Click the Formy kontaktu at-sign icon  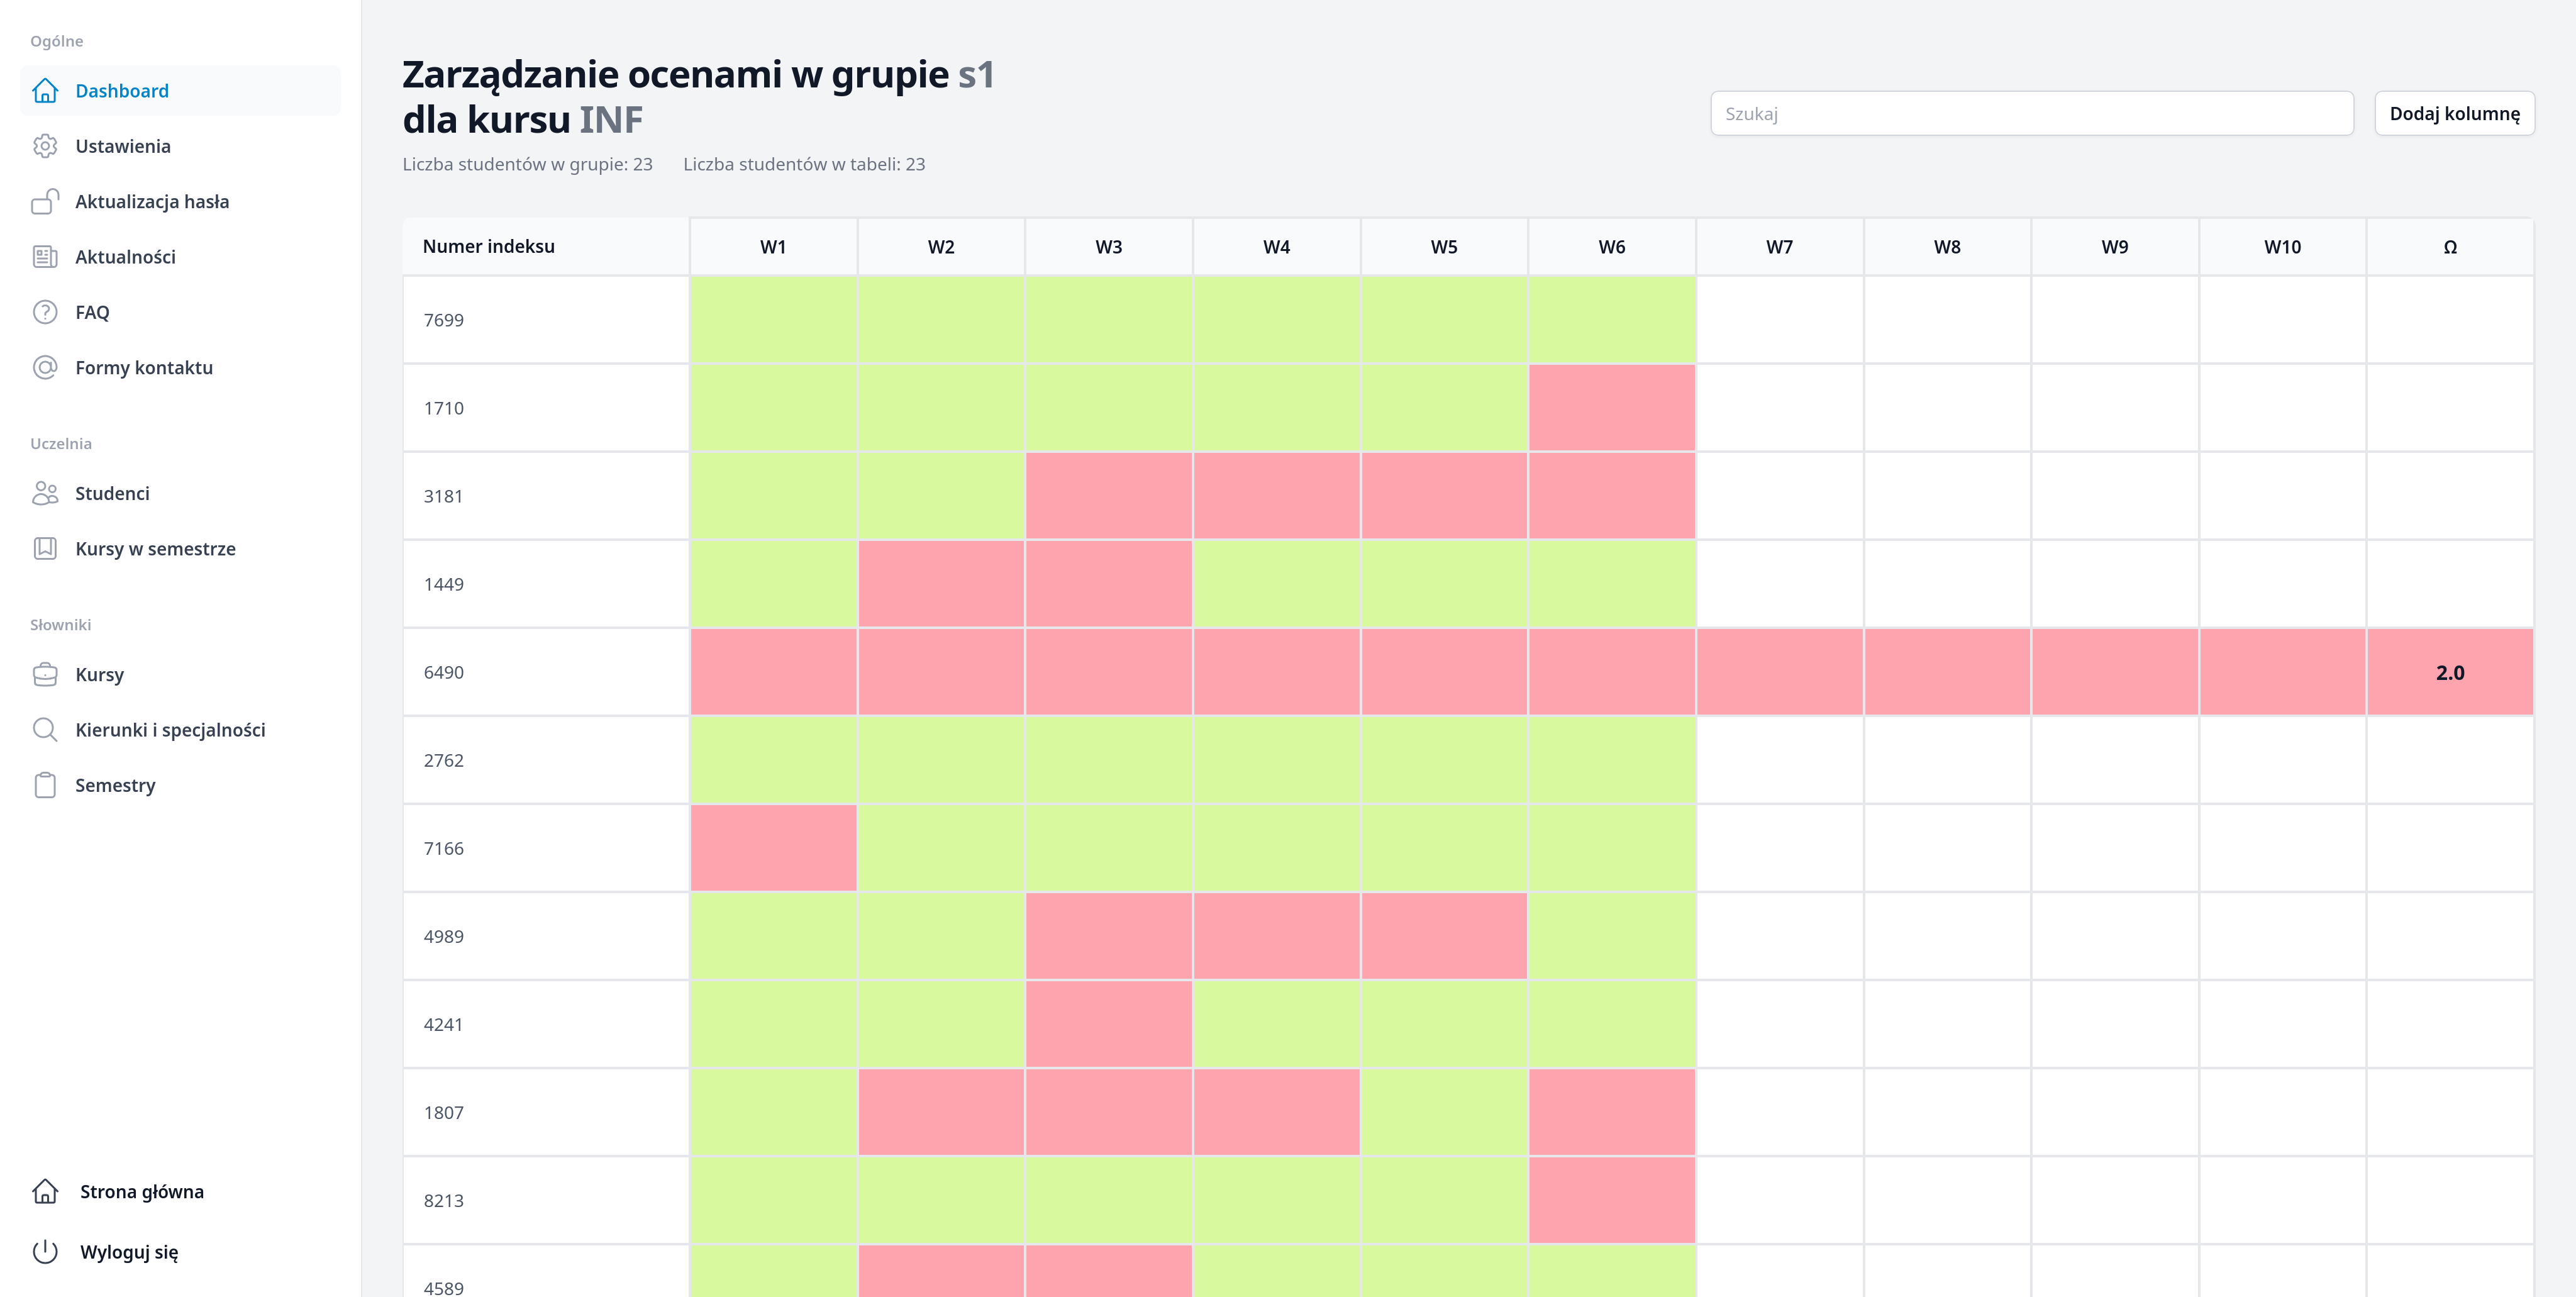pyautogui.click(x=45, y=367)
